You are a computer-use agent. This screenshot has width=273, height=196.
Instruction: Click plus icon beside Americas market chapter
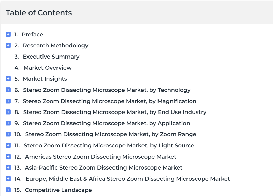[8, 157]
